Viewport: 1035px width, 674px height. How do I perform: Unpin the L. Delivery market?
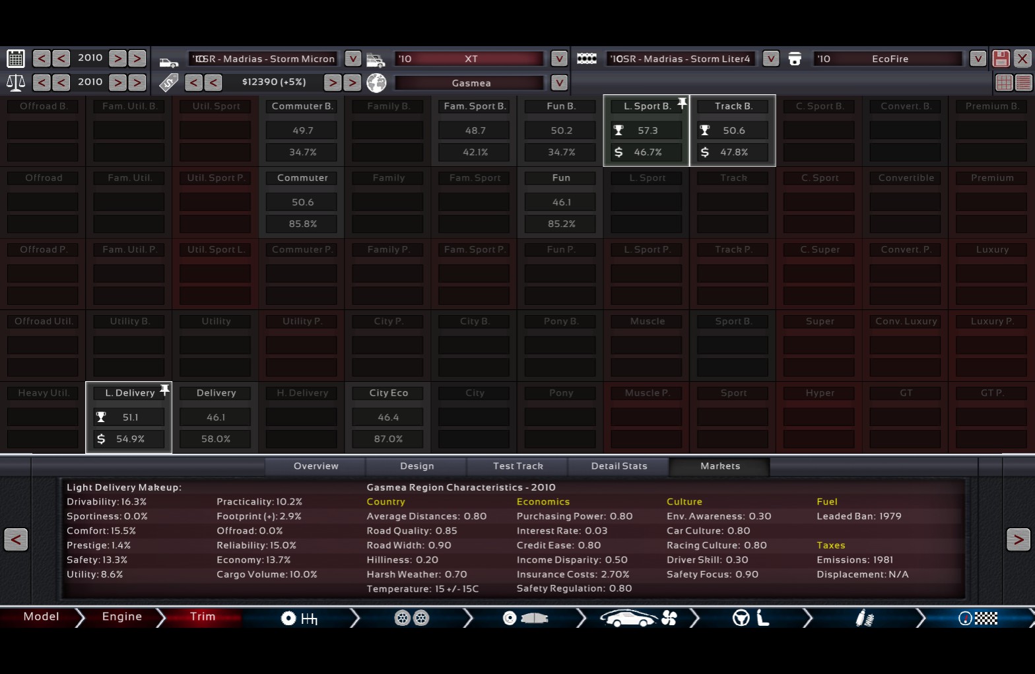(164, 390)
